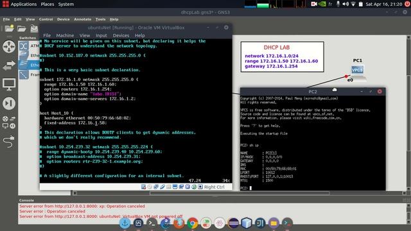The image size is (411, 231).
Task: Click the VirtualBox recording status icon
Action: 181,187
